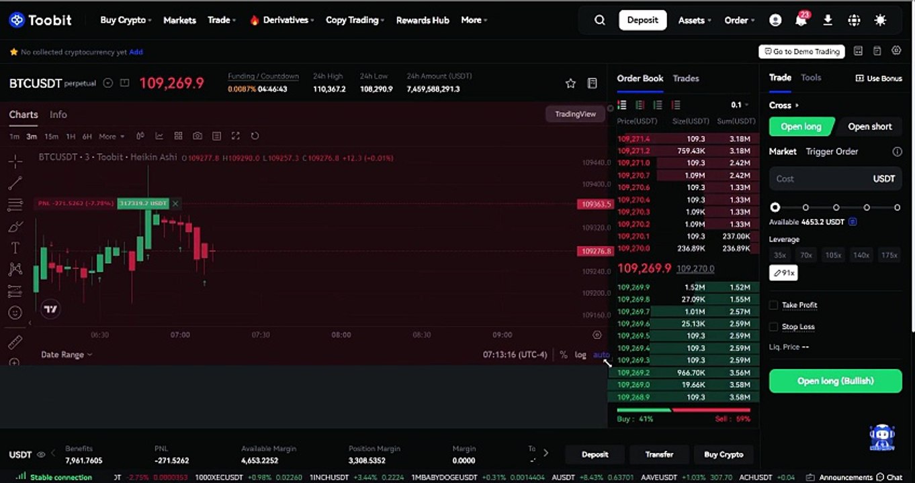Click the app download icon
The width and height of the screenshot is (915, 483).
click(x=828, y=20)
